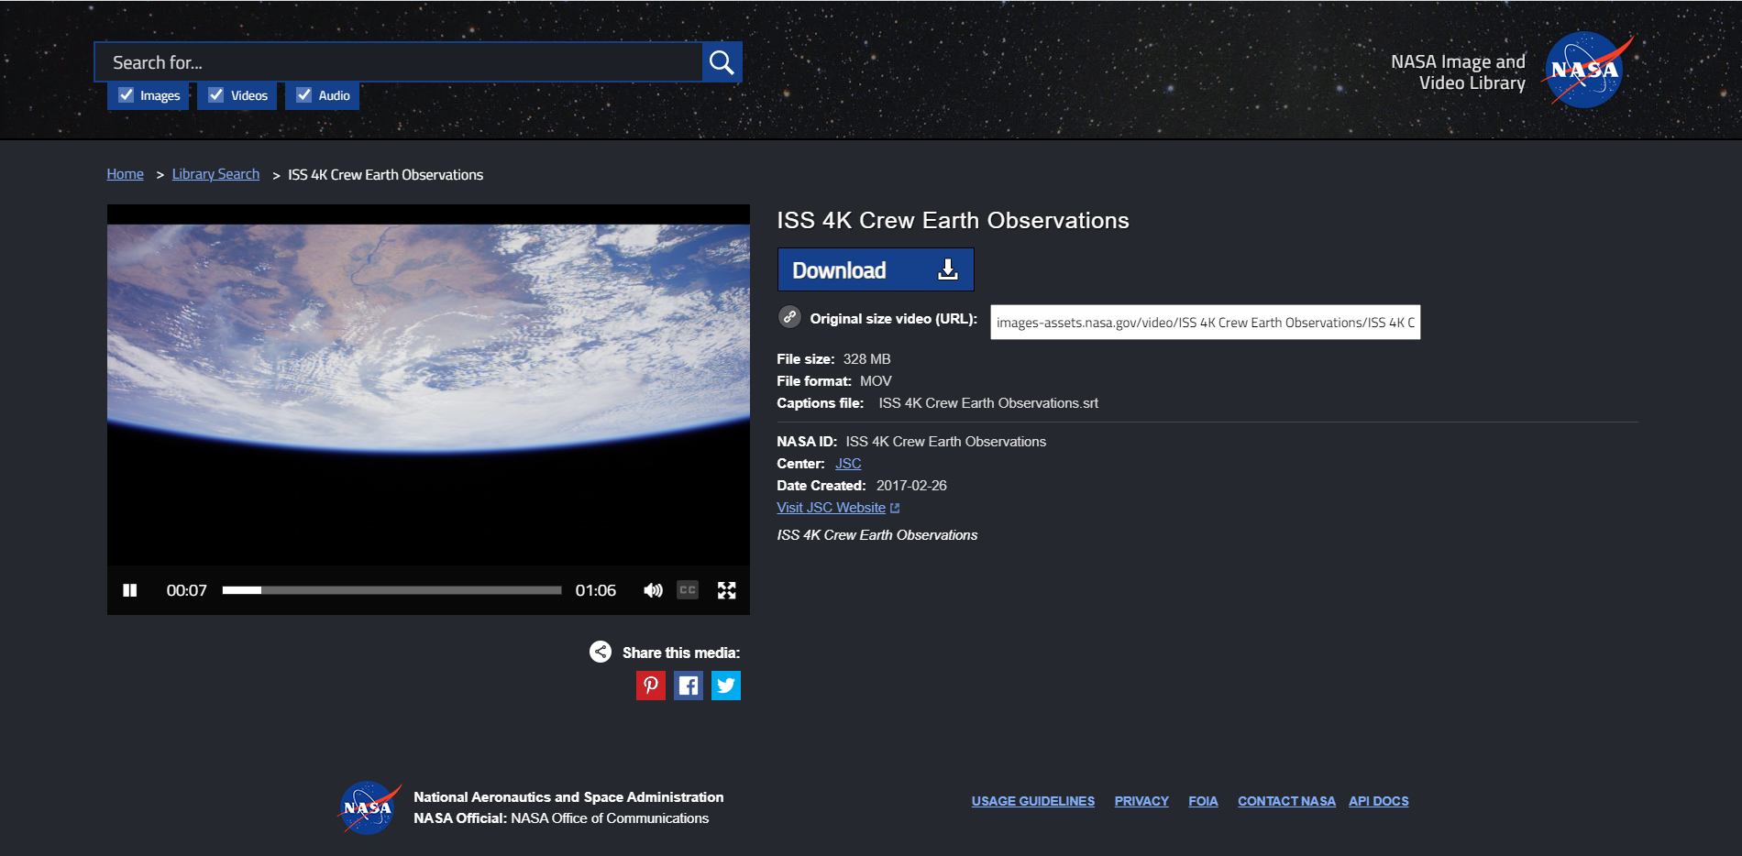Click the search magnifier button

(722, 62)
